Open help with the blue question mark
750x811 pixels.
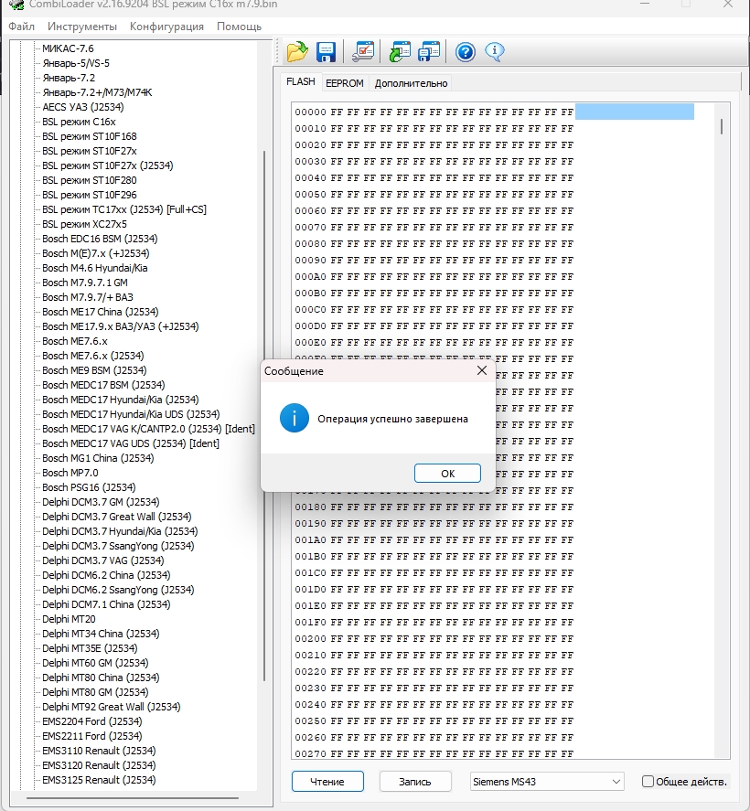(466, 52)
